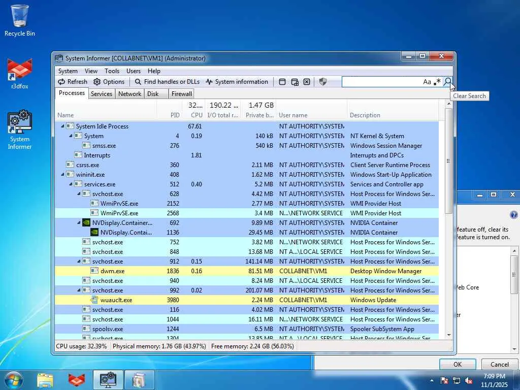Open the View menu
Image resolution: width=520 pixels, height=390 pixels.
pyautogui.click(x=91, y=71)
